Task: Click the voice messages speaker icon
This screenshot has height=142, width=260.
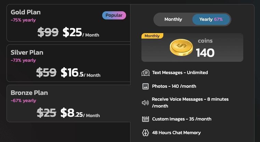Action: point(145,102)
